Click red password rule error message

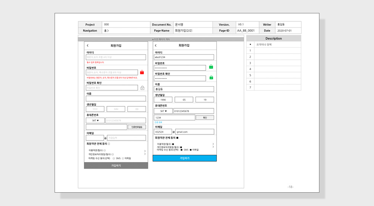[112, 78]
